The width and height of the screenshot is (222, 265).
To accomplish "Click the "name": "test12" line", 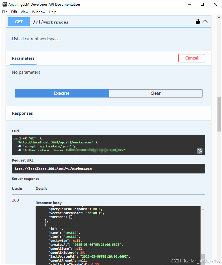I will coord(64,233).
